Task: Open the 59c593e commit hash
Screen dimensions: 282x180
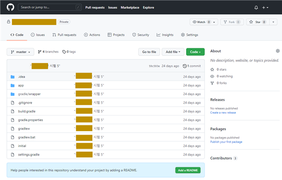Action: [154, 66]
